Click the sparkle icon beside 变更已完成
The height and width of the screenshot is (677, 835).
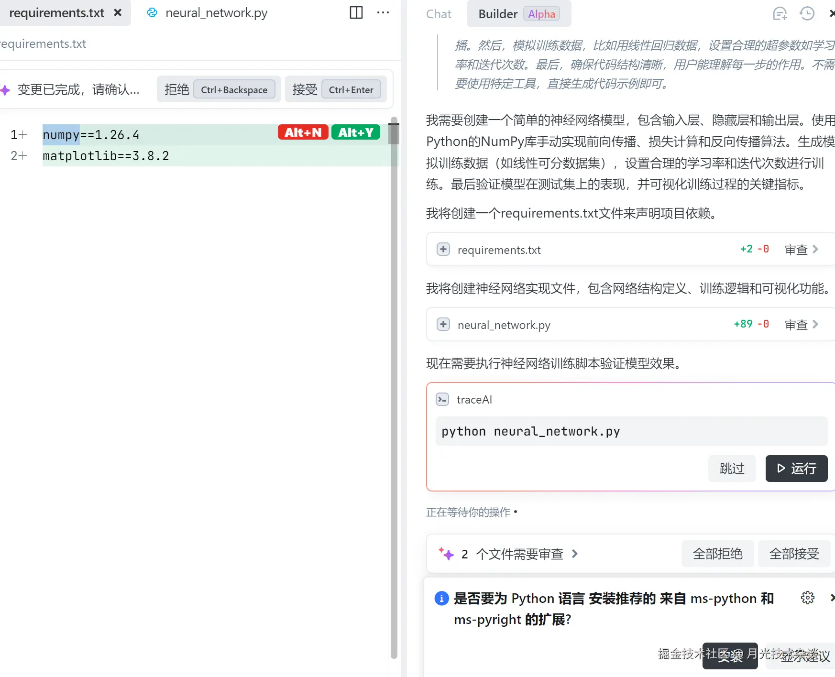pos(5,90)
